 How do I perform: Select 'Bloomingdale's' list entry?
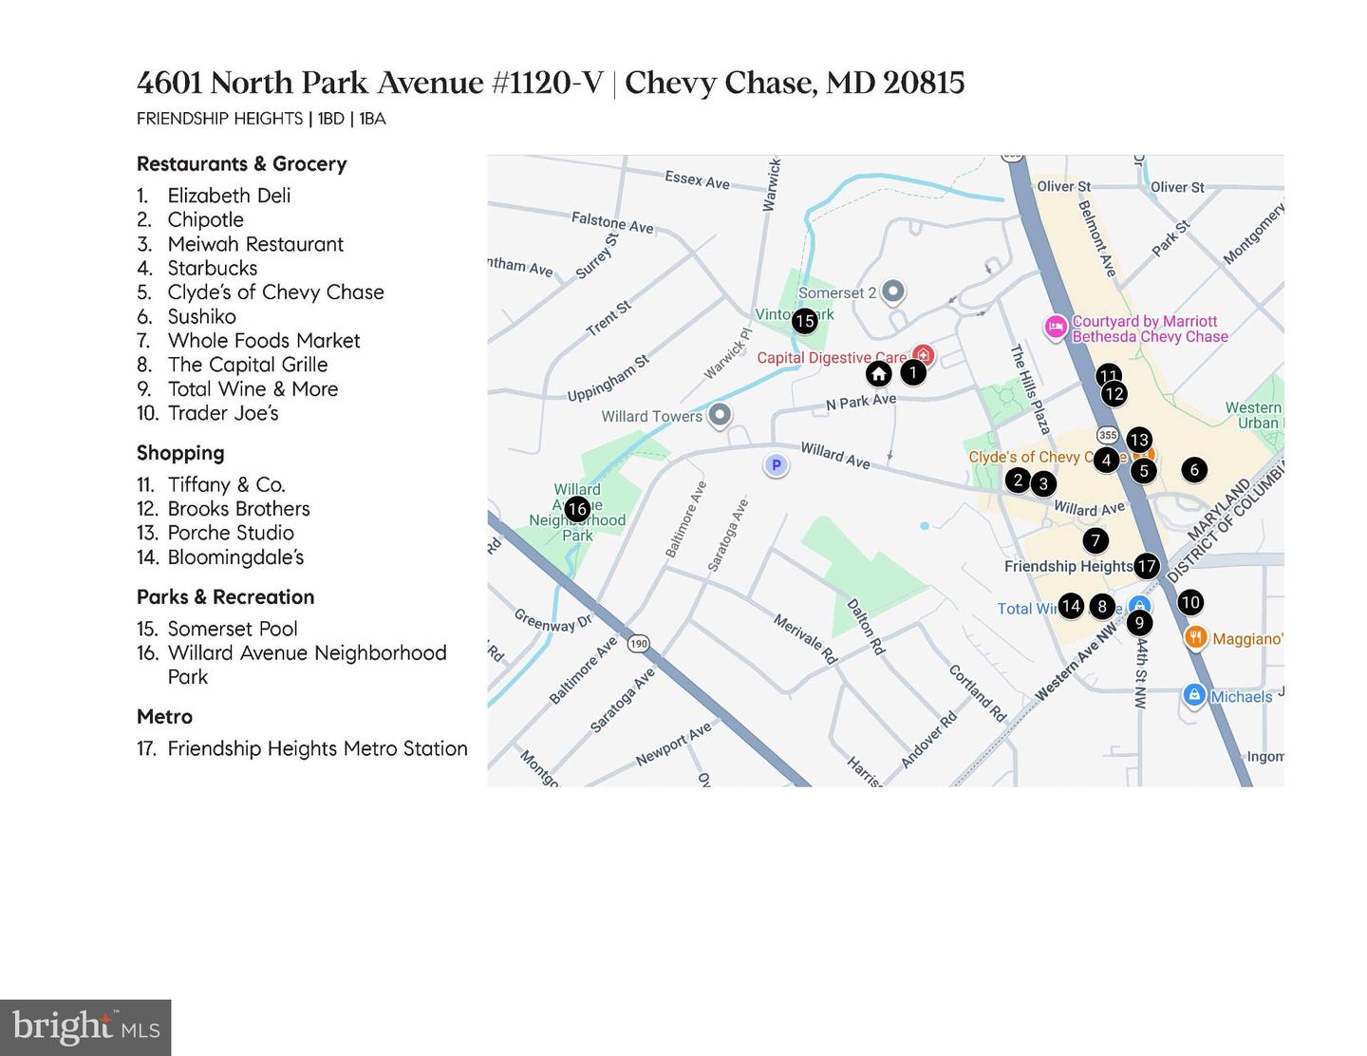(236, 557)
